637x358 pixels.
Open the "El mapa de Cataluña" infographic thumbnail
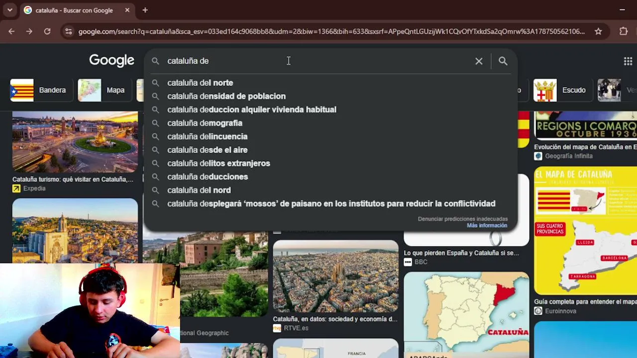tap(585, 231)
